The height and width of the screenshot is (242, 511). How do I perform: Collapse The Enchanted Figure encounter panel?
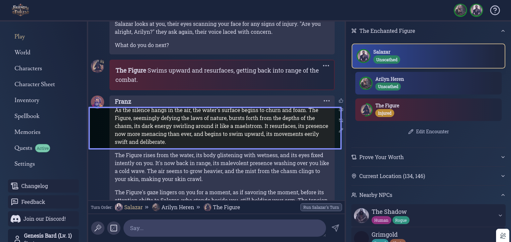503,31
